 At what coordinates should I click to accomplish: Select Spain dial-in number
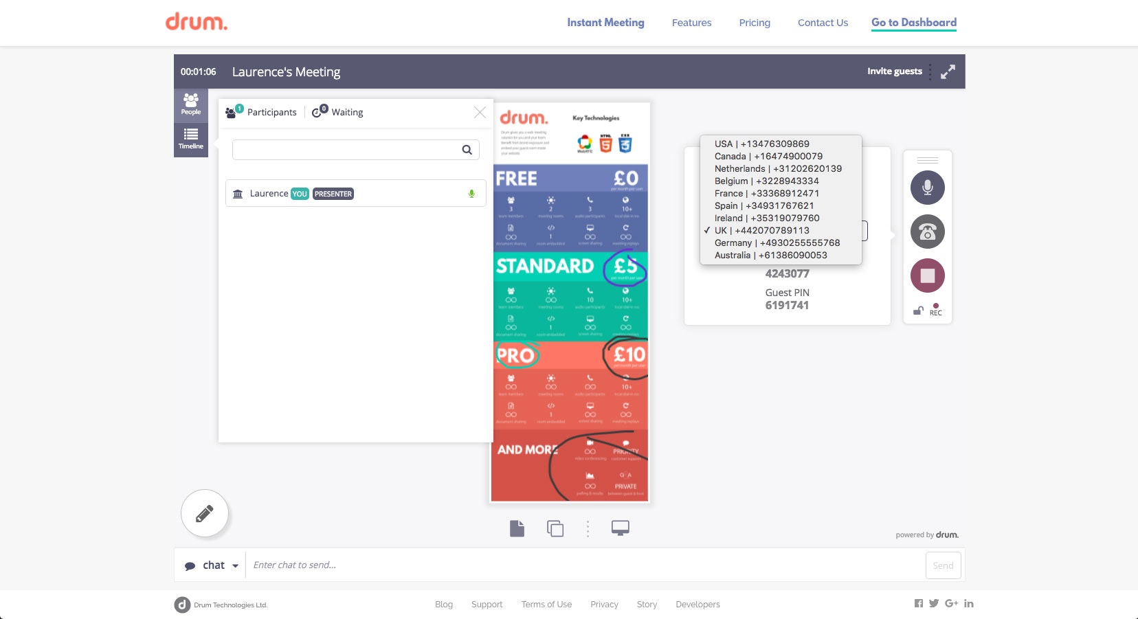(781, 205)
